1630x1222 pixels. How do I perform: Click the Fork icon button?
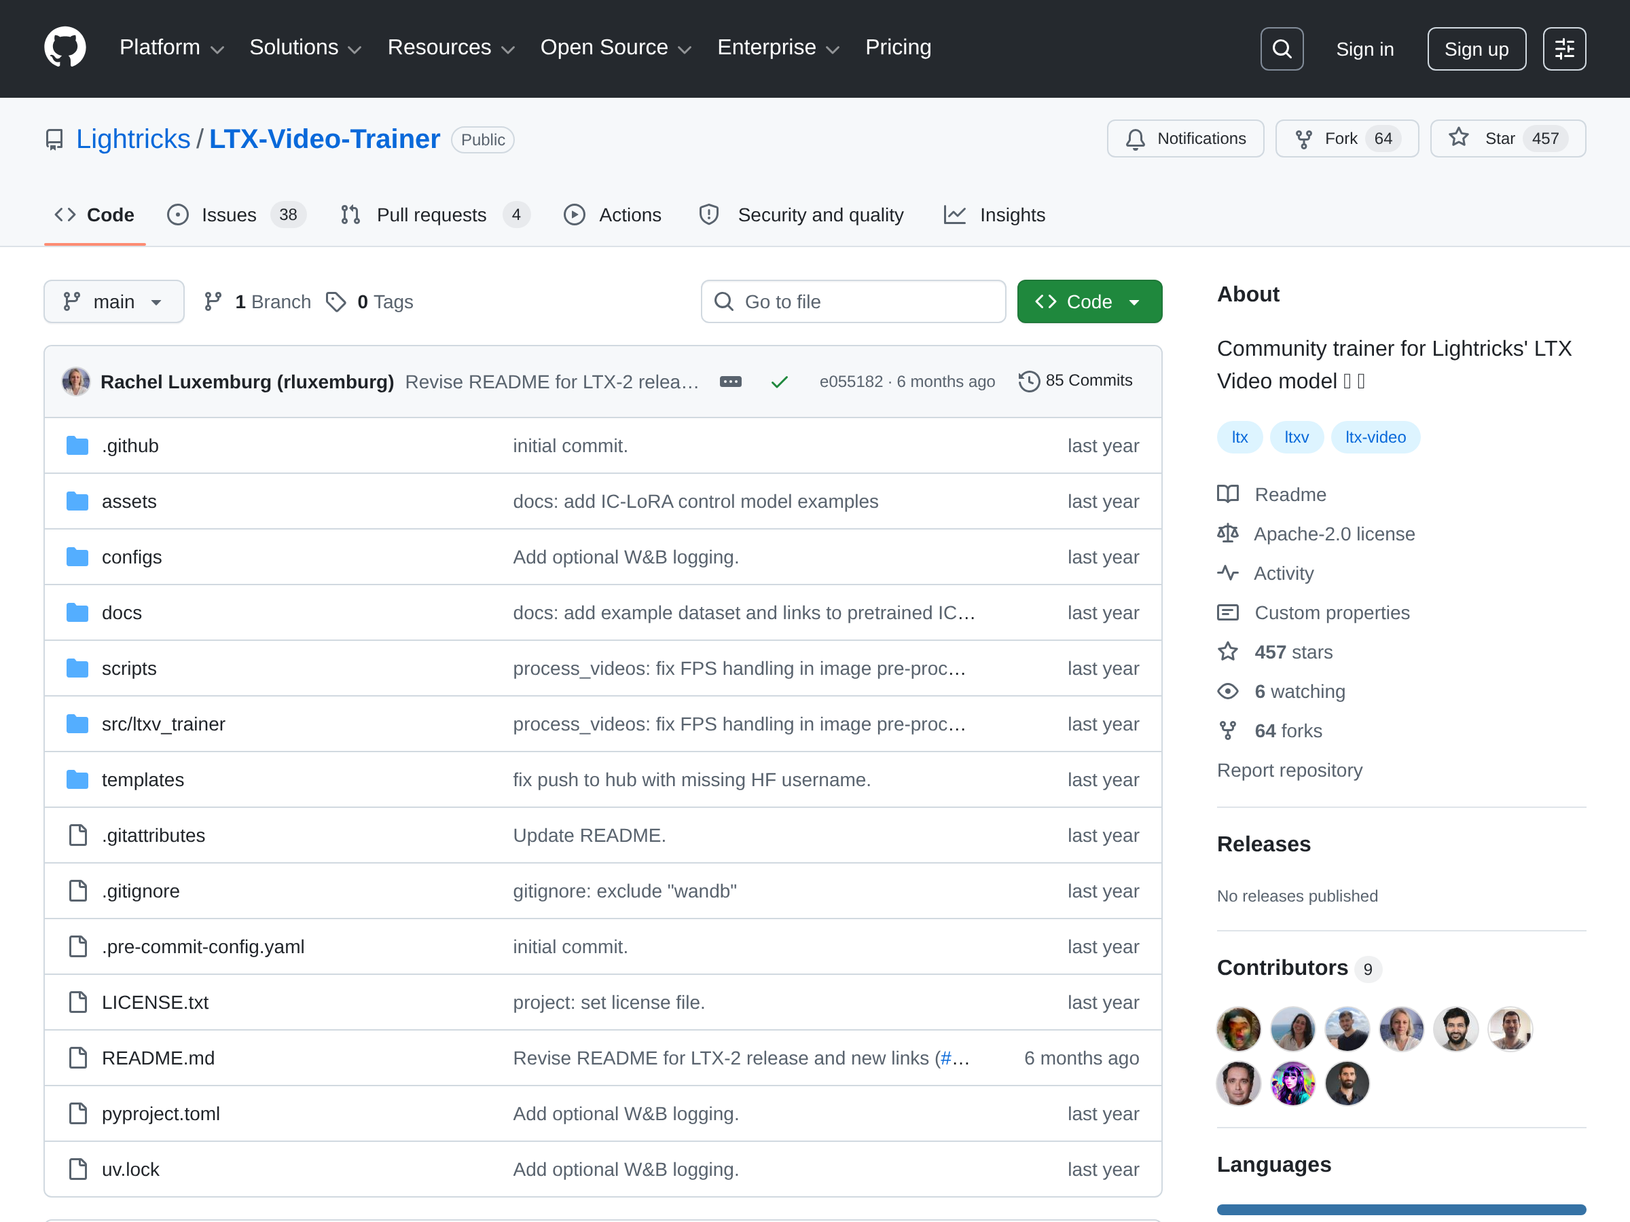click(1303, 139)
